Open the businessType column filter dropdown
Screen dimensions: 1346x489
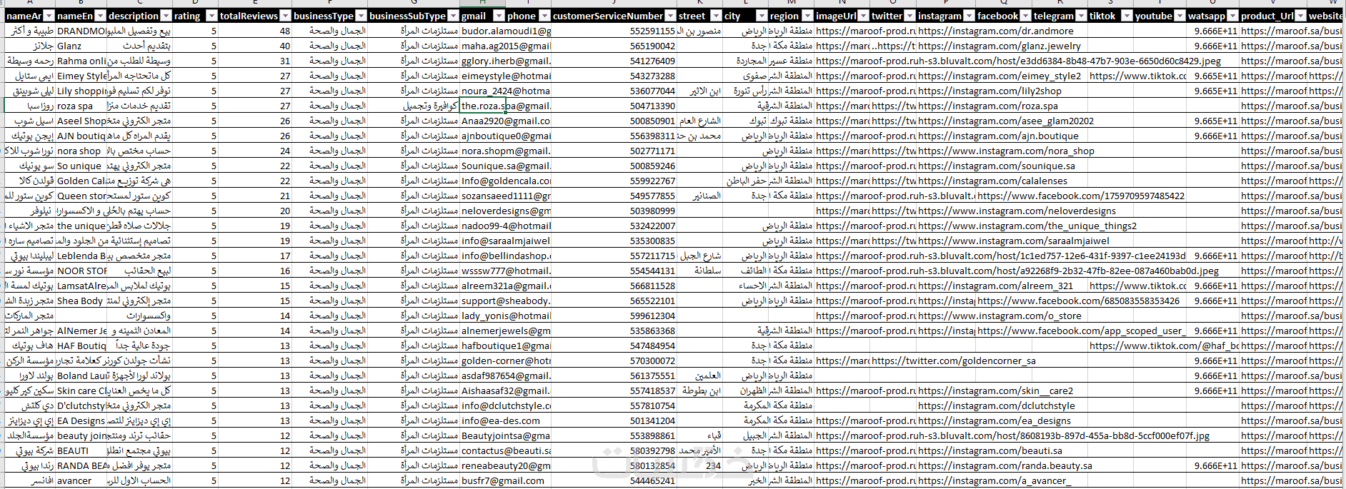click(361, 16)
